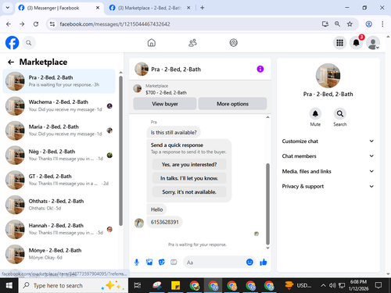391x293 pixels.
Task: Click the voice clip microphone icon
Action: [x=137, y=262]
